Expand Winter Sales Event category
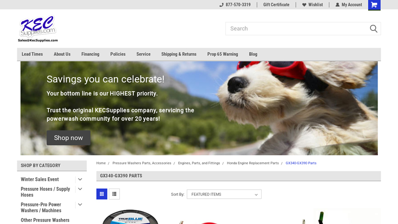 click(80, 179)
